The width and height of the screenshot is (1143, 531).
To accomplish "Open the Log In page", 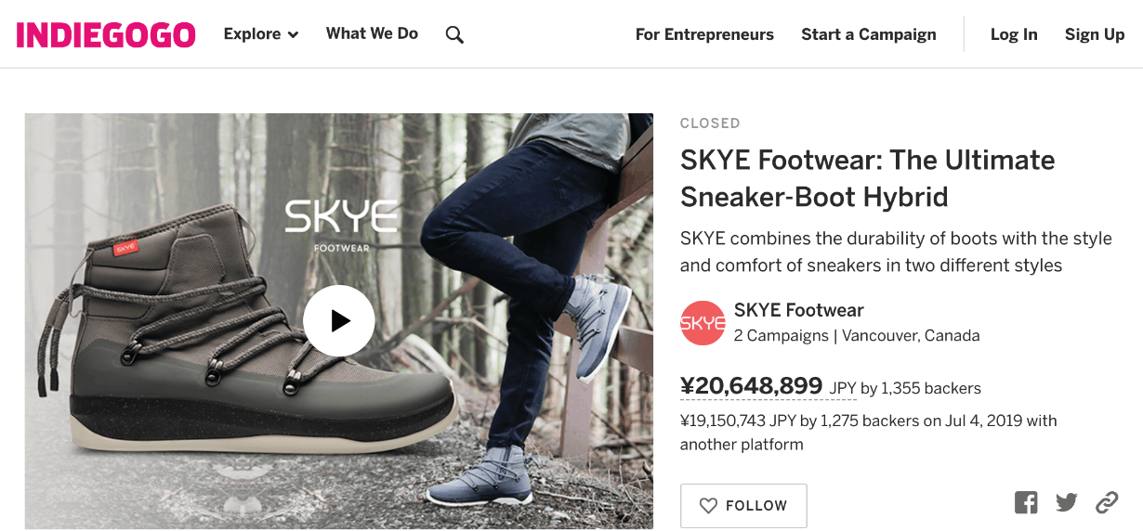I will click(x=1014, y=34).
